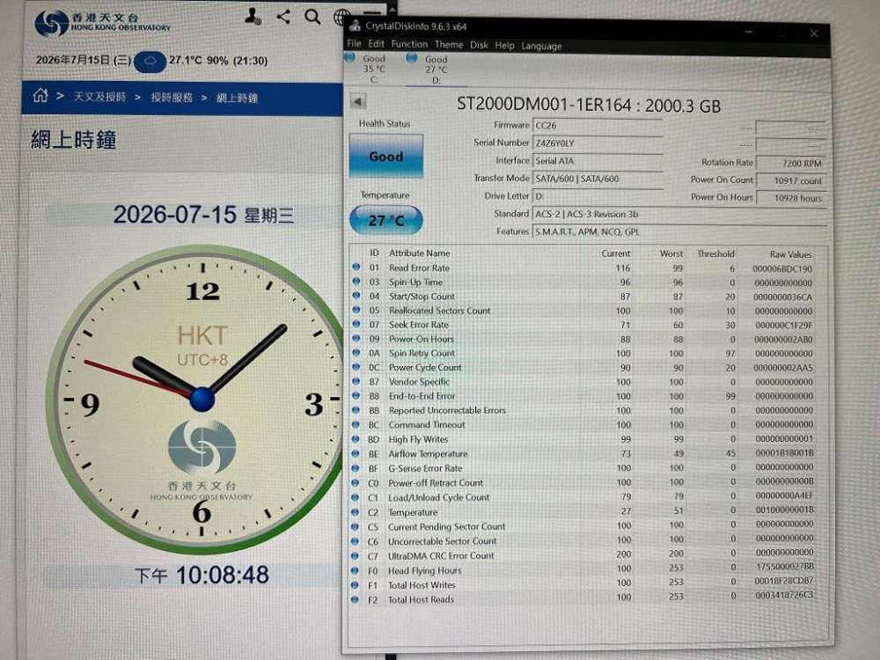
Task: Click the Good health status button
Action: 386,156
